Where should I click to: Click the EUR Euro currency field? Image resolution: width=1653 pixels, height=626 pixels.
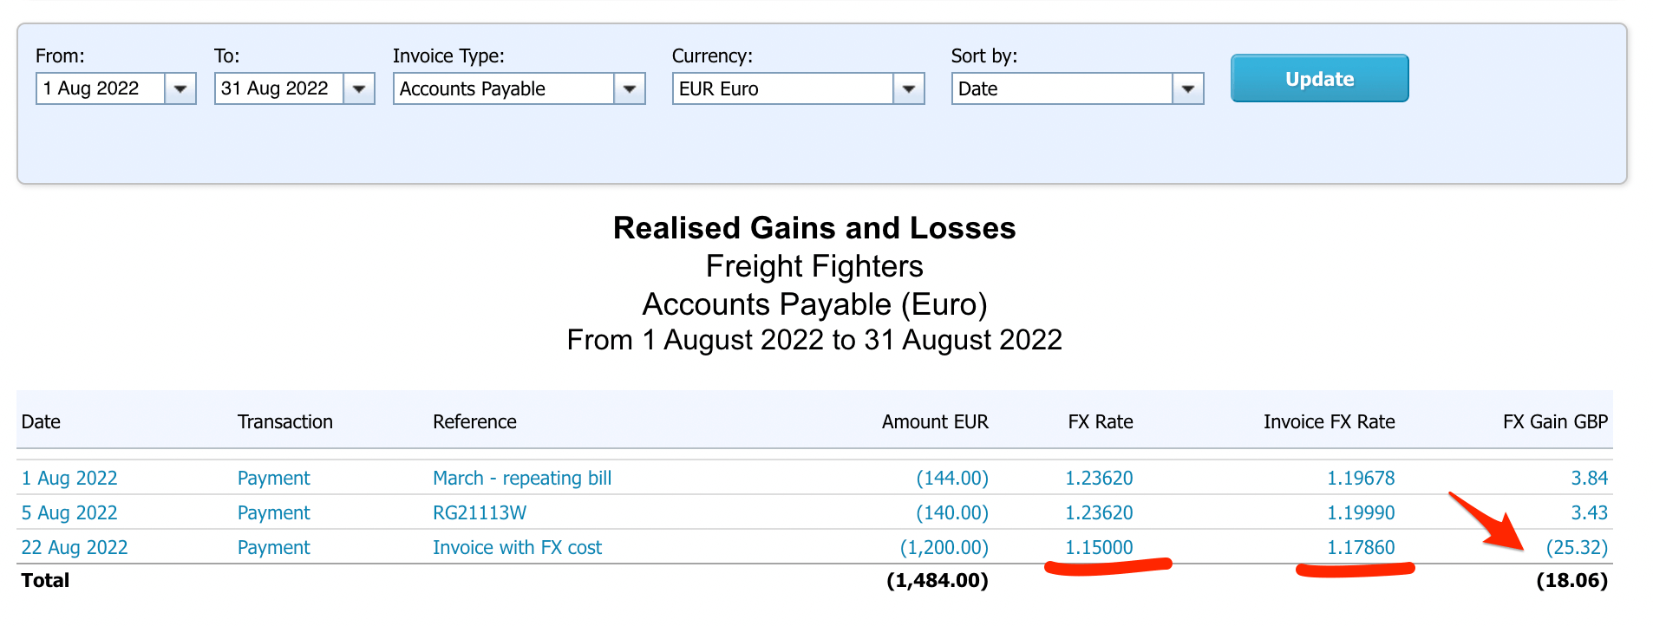pos(782,89)
